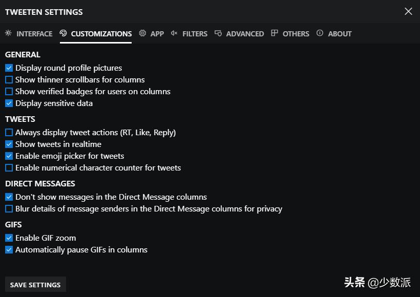Click the Save Settings button
Image resolution: width=420 pixels, height=297 pixels.
[x=35, y=285]
